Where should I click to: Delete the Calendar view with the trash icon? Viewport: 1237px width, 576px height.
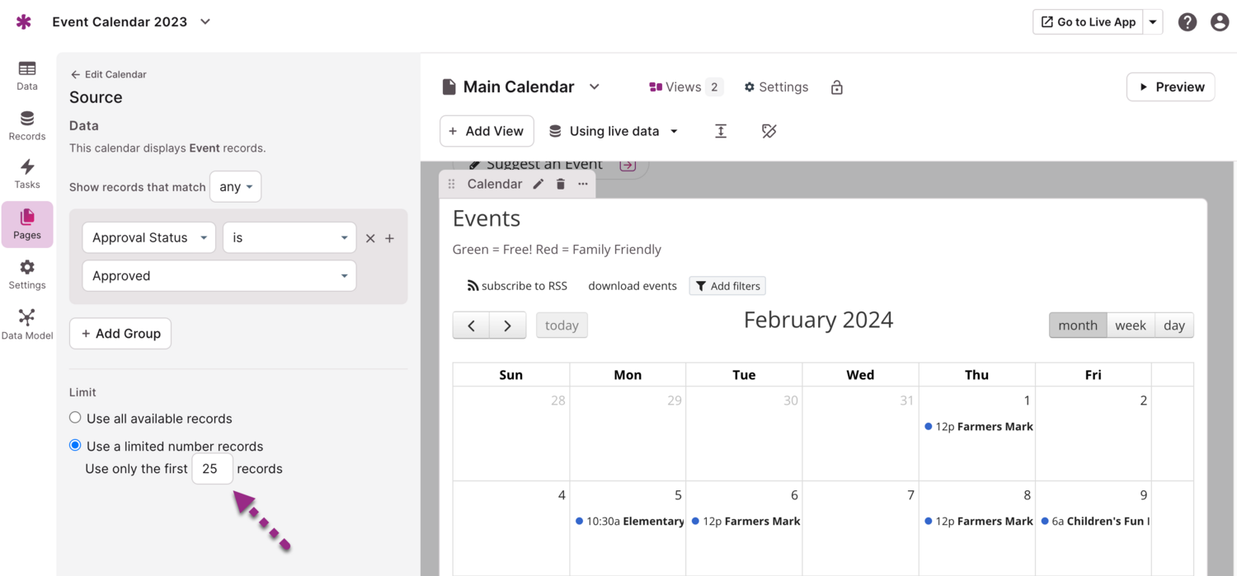[561, 184]
